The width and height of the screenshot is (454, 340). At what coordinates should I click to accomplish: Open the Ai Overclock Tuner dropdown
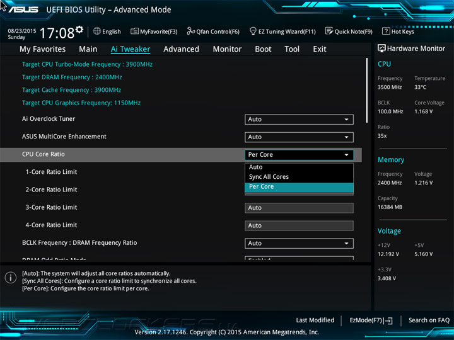(x=299, y=120)
